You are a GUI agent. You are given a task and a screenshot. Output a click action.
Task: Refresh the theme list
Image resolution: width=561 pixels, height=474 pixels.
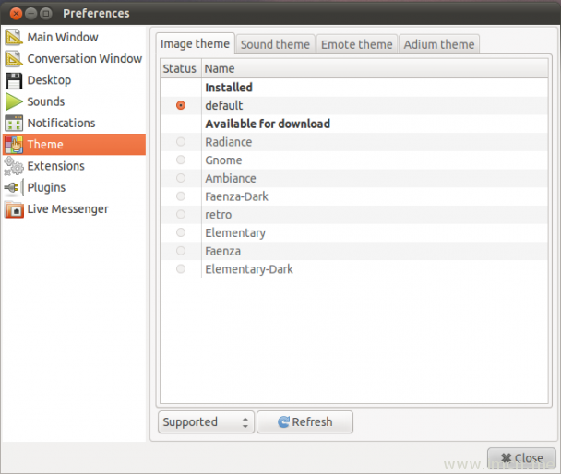(304, 421)
